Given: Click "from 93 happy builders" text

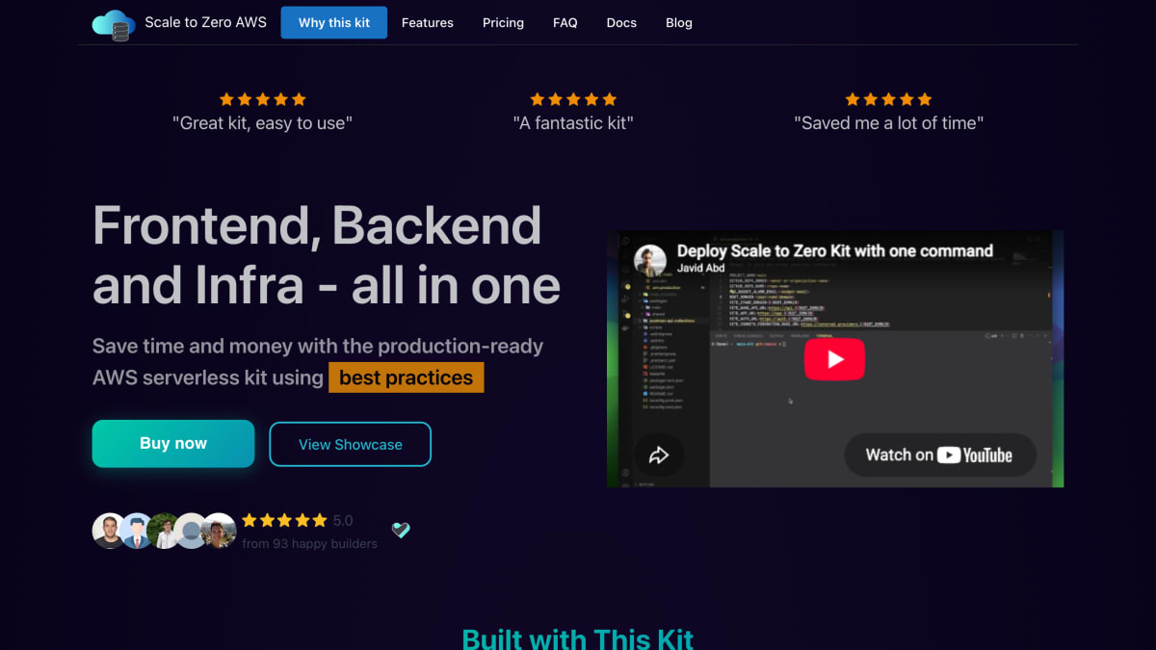Looking at the screenshot, I should click(309, 543).
